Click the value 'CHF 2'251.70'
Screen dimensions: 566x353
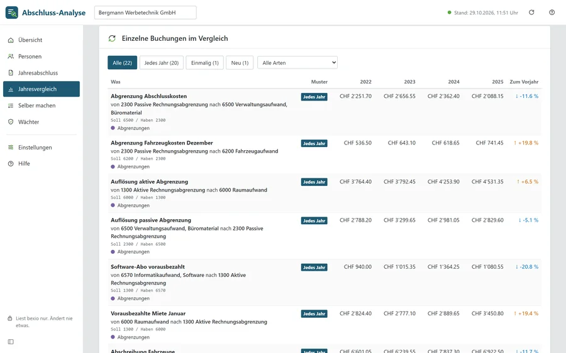pos(355,96)
